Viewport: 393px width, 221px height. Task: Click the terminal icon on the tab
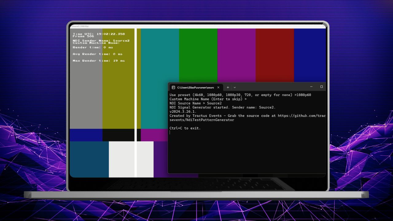[173, 87]
